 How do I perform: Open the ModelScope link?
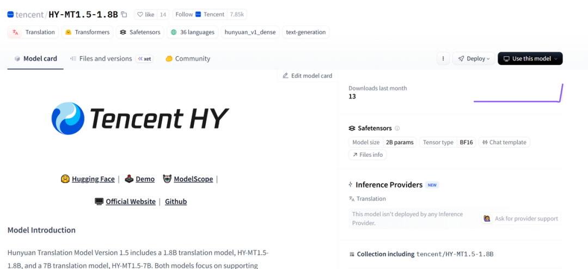point(193,179)
